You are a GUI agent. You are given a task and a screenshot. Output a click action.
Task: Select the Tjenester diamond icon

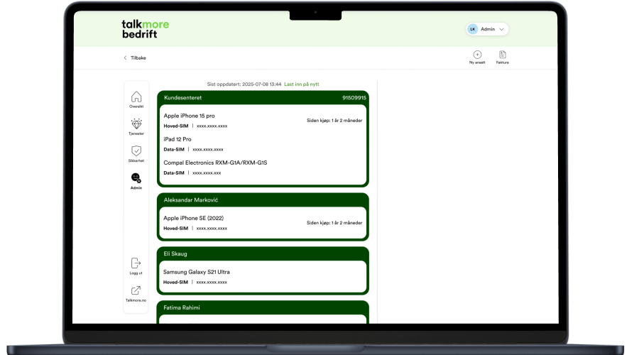(x=136, y=124)
